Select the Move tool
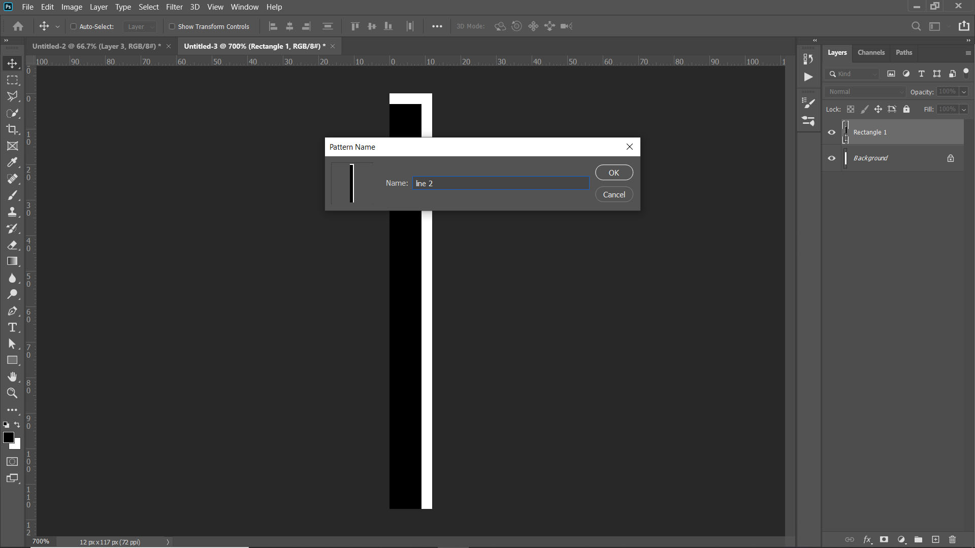Image resolution: width=975 pixels, height=548 pixels. 12,63
